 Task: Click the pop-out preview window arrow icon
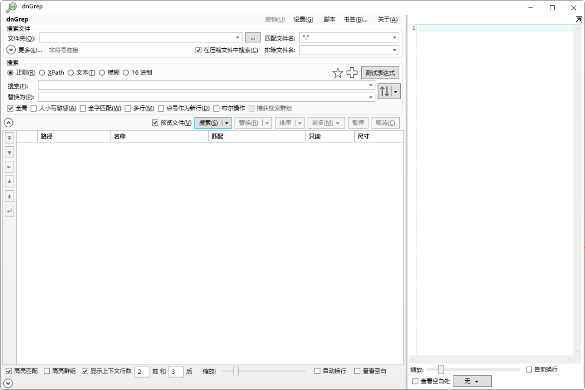[578, 19]
